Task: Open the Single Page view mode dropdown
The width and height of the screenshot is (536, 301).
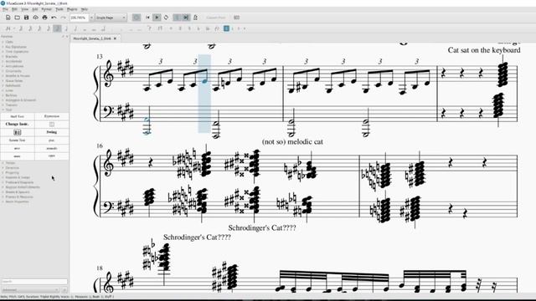Action: (x=111, y=18)
